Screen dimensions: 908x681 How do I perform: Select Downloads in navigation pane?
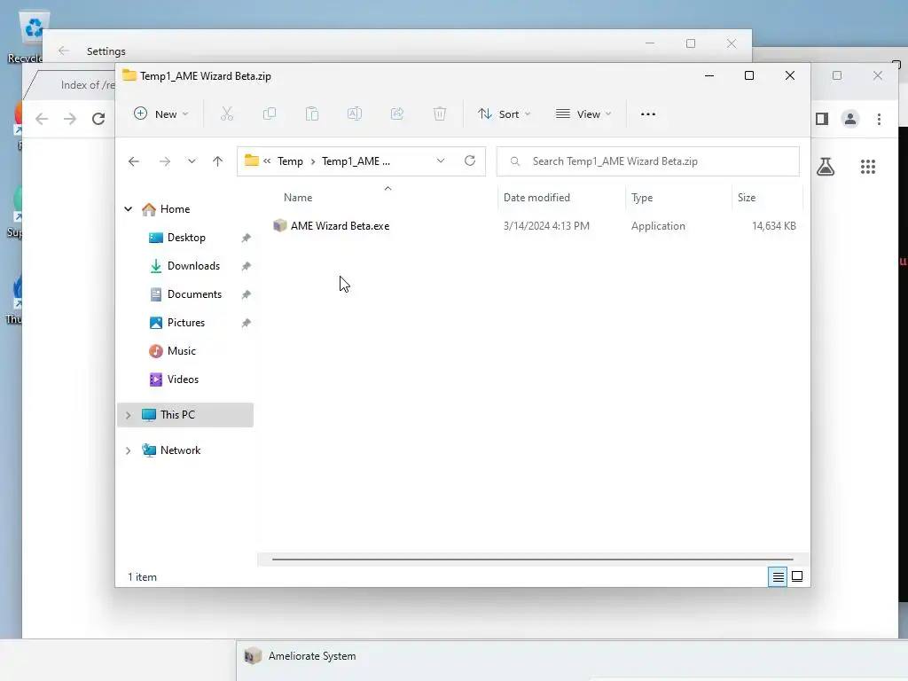point(193,266)
